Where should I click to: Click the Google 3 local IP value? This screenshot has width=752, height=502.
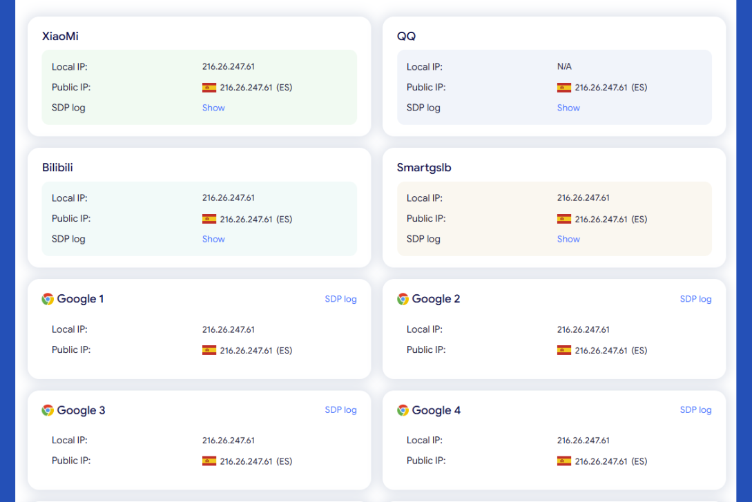coord(229,441)
